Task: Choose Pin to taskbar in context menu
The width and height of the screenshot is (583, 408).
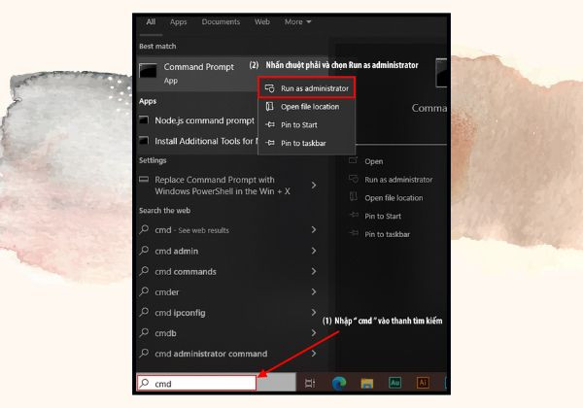Action: (306, 143)
